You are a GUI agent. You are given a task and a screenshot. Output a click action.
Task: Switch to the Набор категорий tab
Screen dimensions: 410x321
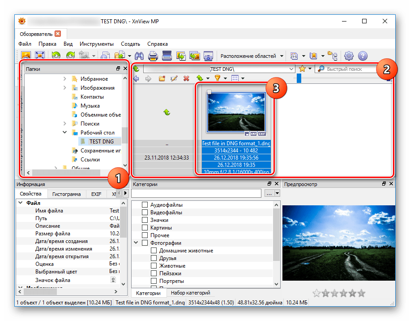tap(191, 293)
